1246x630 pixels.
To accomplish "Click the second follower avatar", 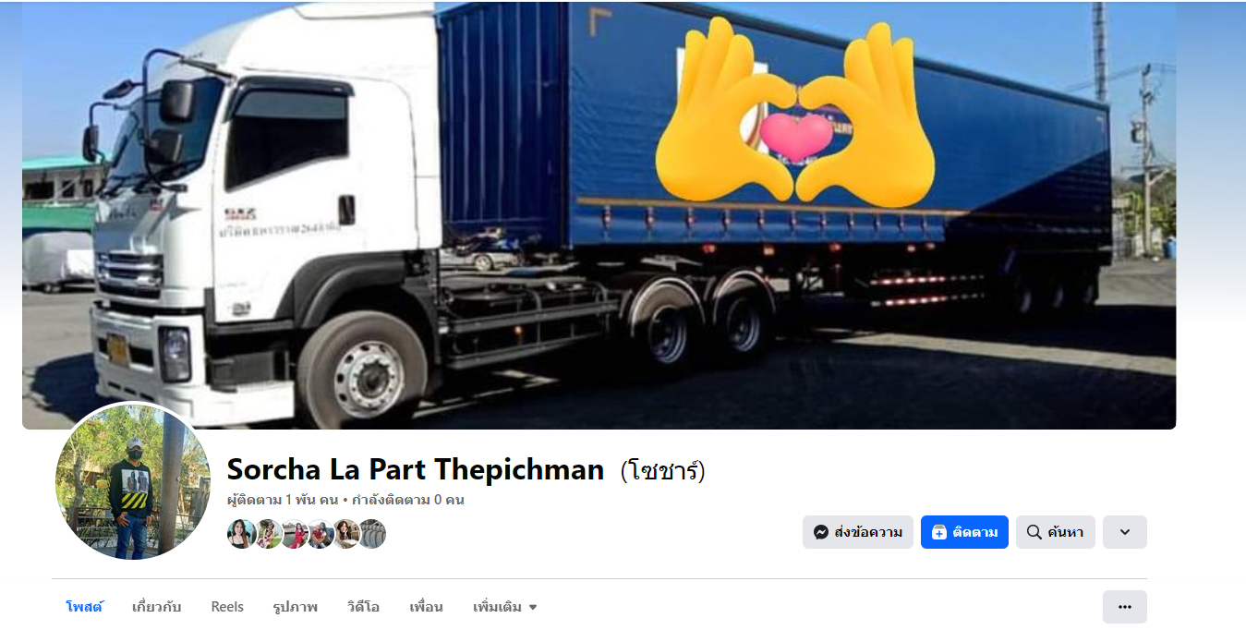I will (268, 534).
